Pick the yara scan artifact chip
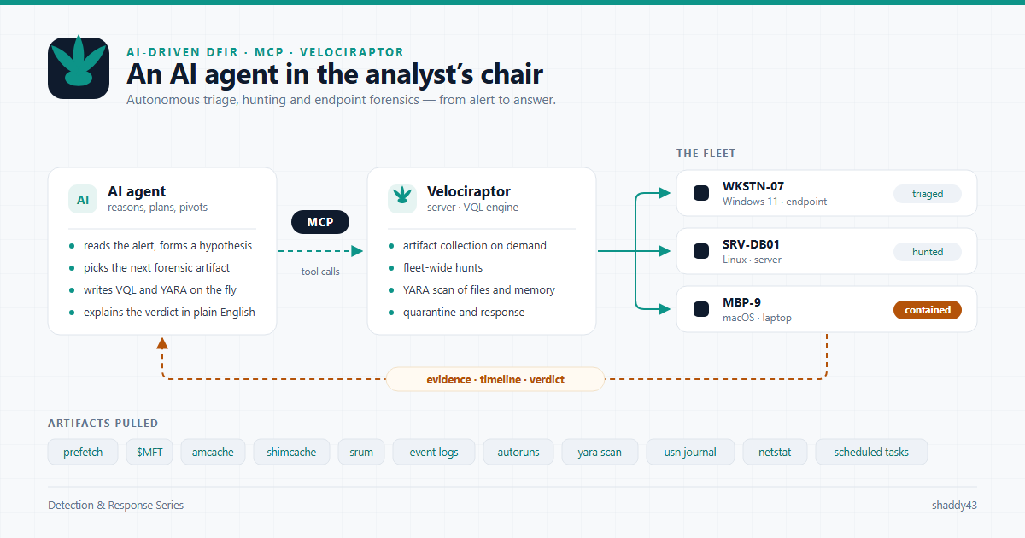1025x538 pixels. 600,452
